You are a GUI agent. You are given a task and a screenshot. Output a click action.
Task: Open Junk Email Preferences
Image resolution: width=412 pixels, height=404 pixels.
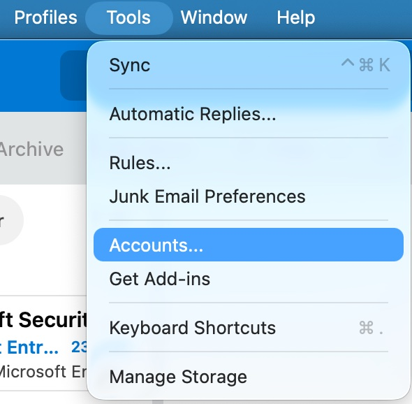coord(249,196)
